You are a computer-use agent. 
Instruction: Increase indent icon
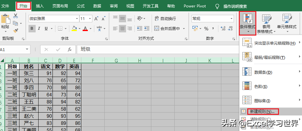coord(147,28)
